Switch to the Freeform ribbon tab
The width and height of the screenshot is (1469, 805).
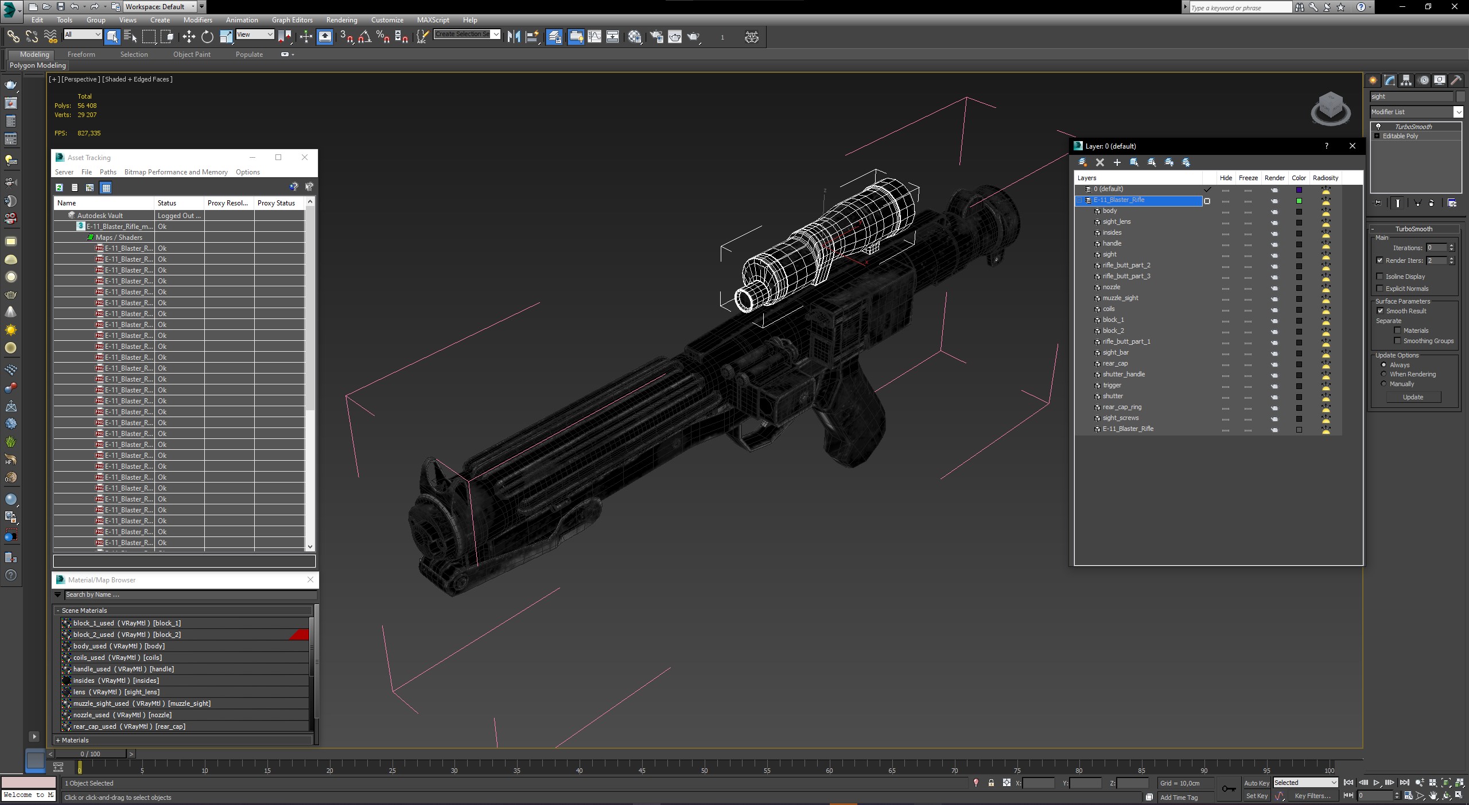pos(81,55)
